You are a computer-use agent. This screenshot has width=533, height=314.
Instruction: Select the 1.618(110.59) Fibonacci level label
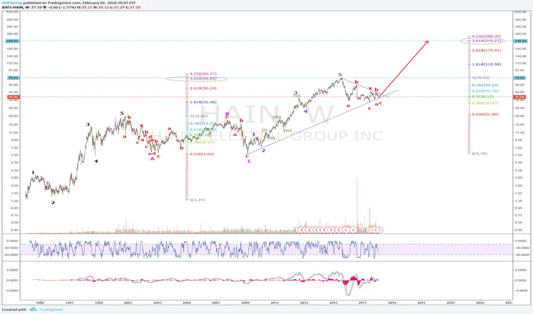[x=486, y=64]
